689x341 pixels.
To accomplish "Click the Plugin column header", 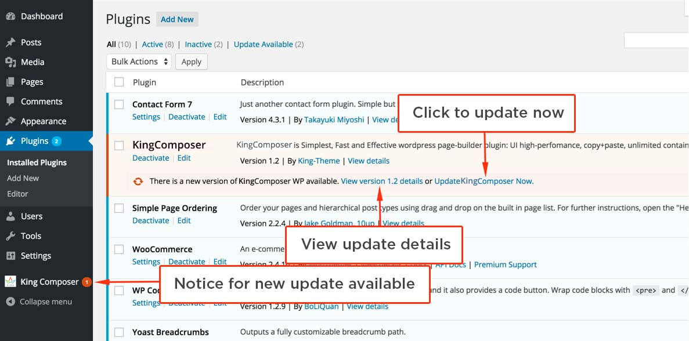I will [145, 82].
